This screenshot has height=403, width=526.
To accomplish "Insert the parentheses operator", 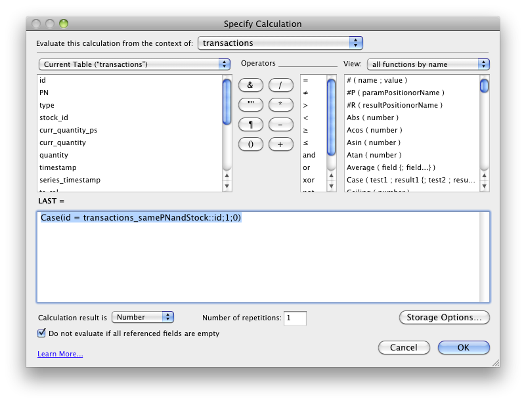I will [x=251, y=144].
